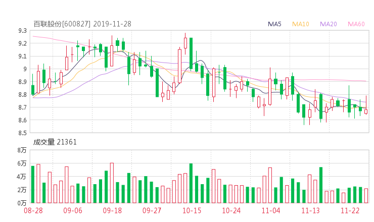Screen dimensions: 374x222
Task: Click the date 2019-11-28 in the title
Action: coord(112,24)
